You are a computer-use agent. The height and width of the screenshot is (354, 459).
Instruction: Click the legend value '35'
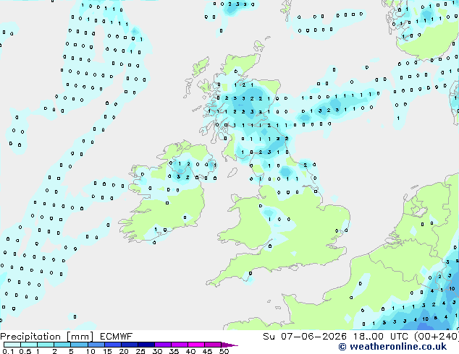pyautogui.click(x=174, y=351)
